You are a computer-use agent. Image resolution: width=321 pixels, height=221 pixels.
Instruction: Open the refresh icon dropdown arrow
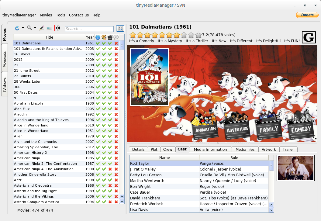pos(23,28)
